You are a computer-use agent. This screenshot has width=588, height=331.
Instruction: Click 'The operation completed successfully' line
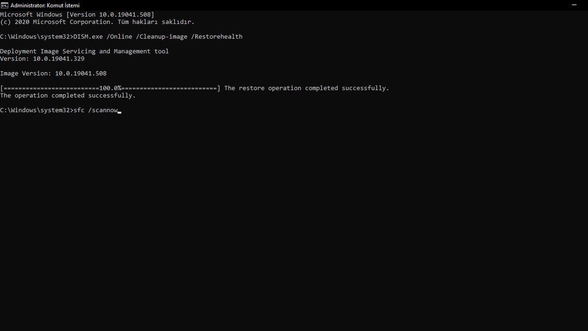coord(69,95)
